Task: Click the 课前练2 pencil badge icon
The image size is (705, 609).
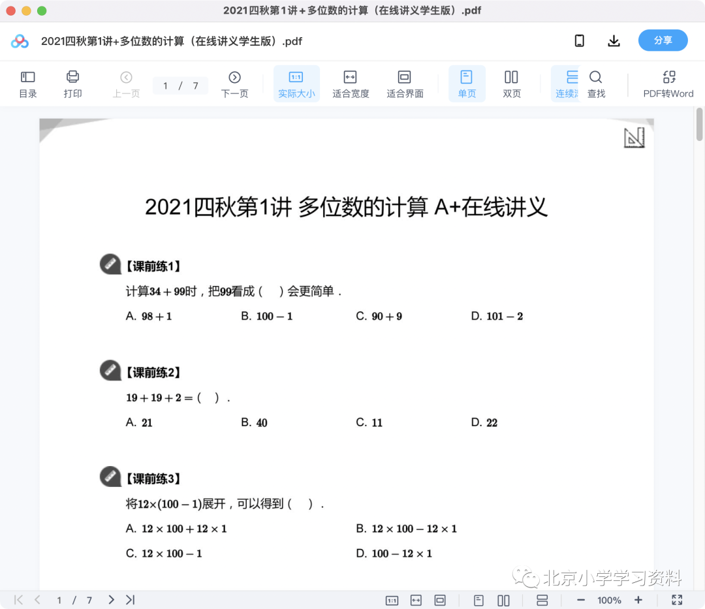Action: (x=110, y=370)
